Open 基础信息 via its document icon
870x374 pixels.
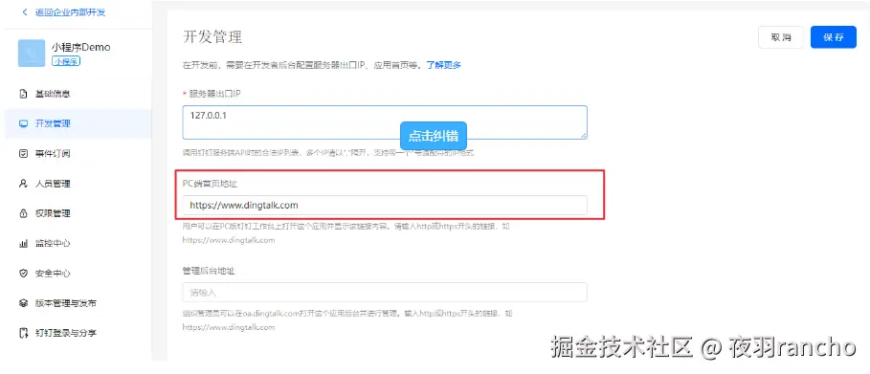(x=23, y=94)
